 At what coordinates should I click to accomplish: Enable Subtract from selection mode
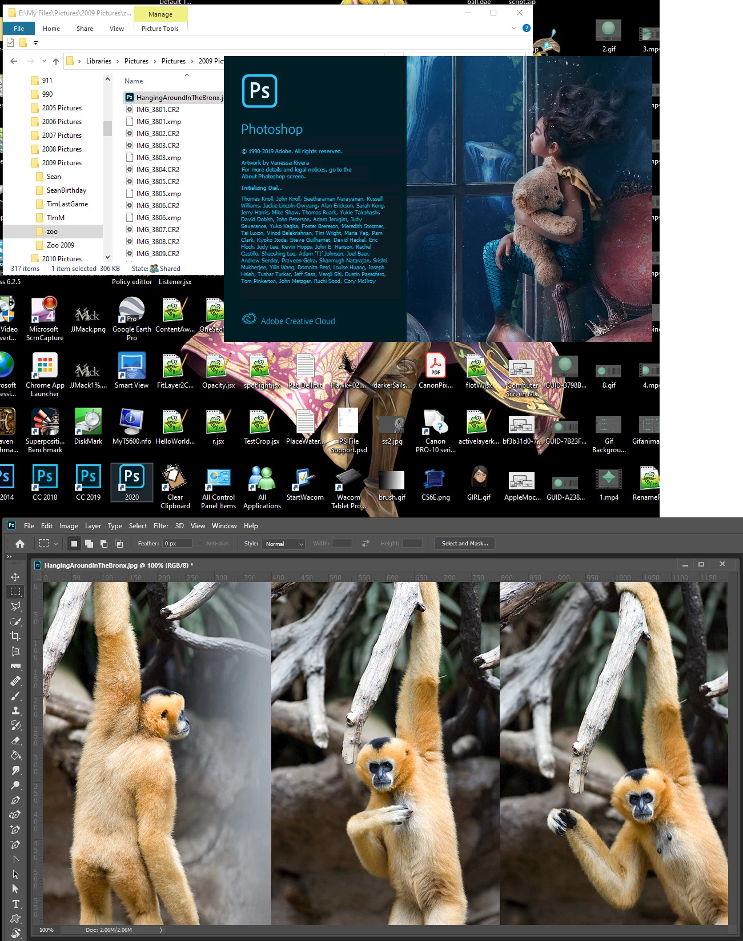(x=103, y=544)
